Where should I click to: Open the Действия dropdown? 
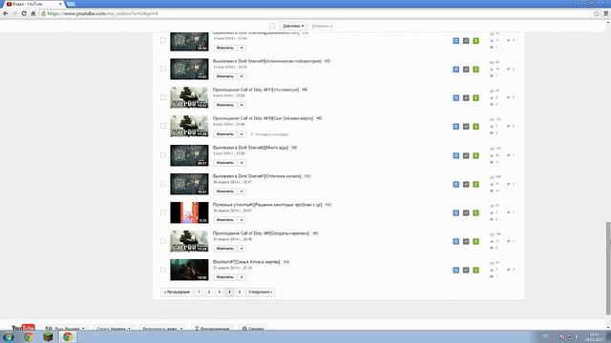[293, 26]
